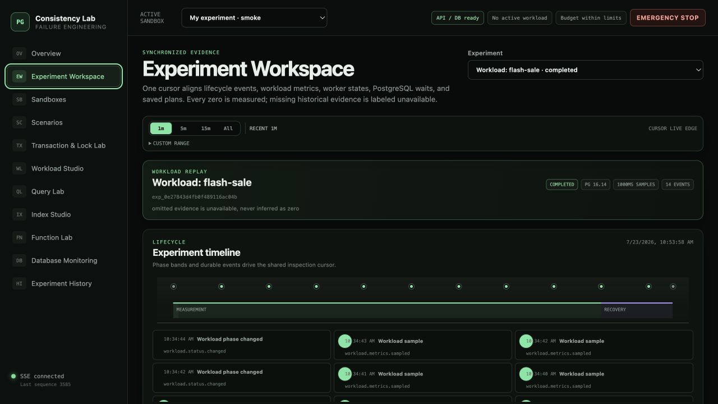Click the QL Query Lab badge

[x=19, y=191]
